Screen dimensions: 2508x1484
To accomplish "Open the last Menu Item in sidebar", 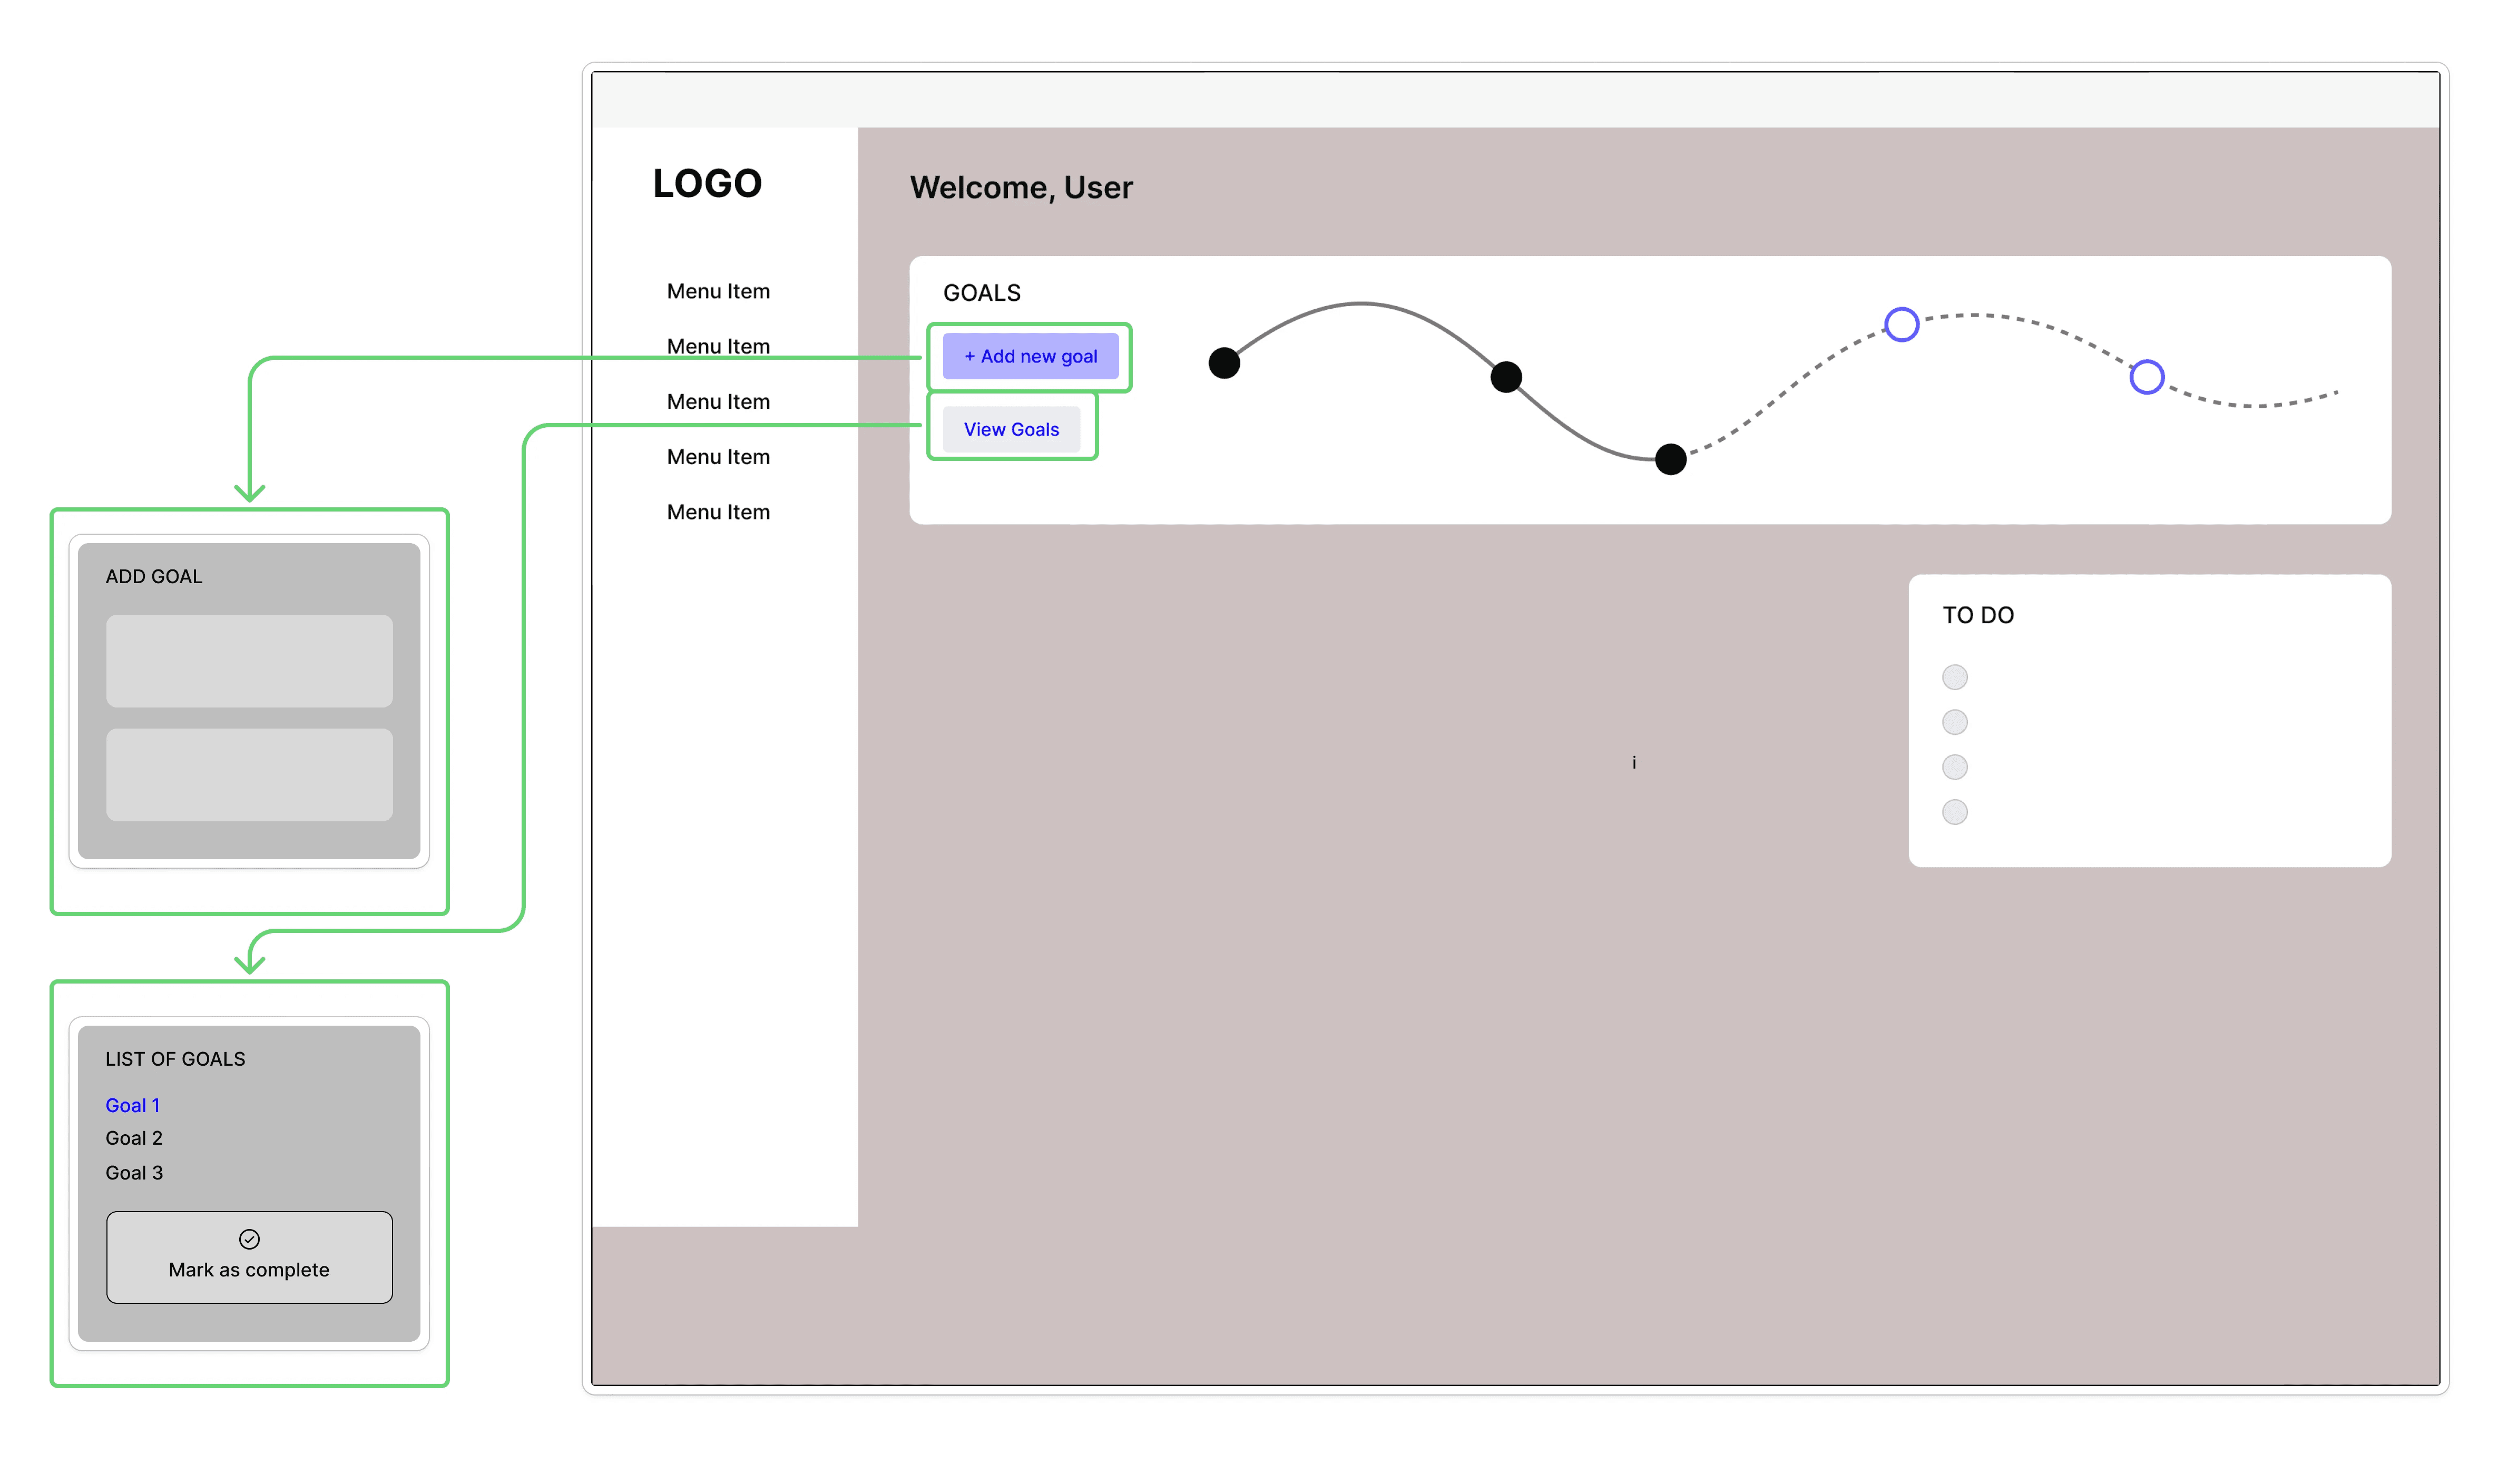I will coord(718,512).
